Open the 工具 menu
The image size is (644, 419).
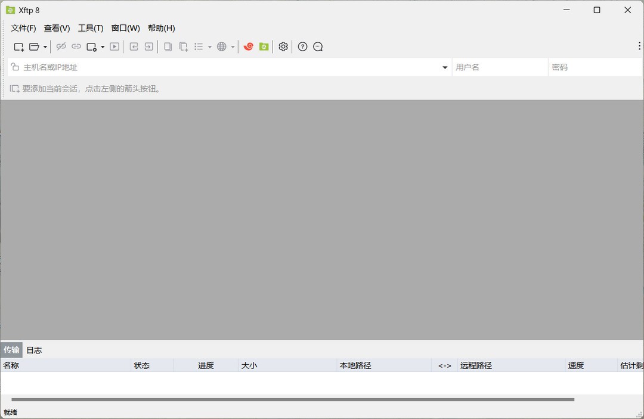tap(91, 28)
